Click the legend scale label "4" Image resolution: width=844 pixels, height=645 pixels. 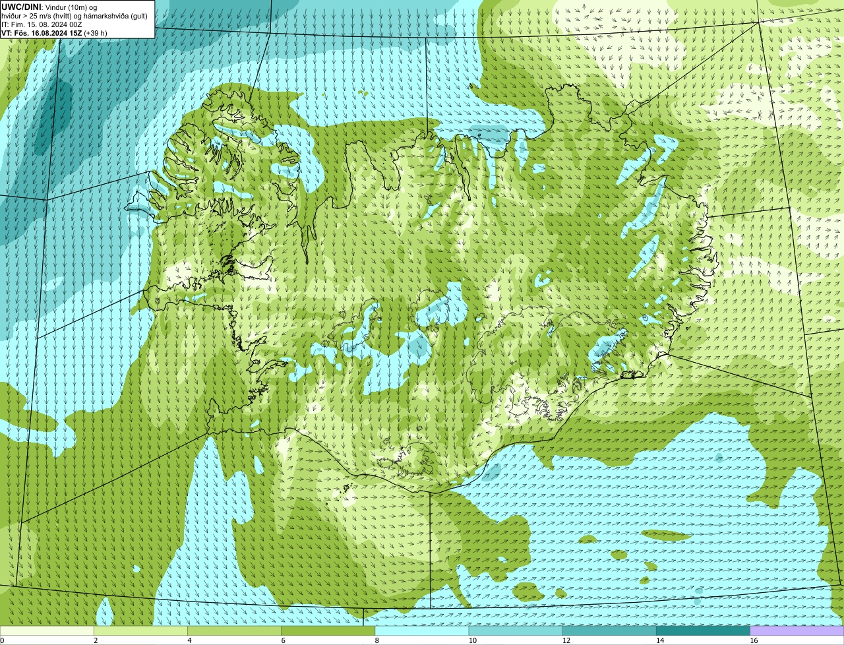[x=189, y=640]
